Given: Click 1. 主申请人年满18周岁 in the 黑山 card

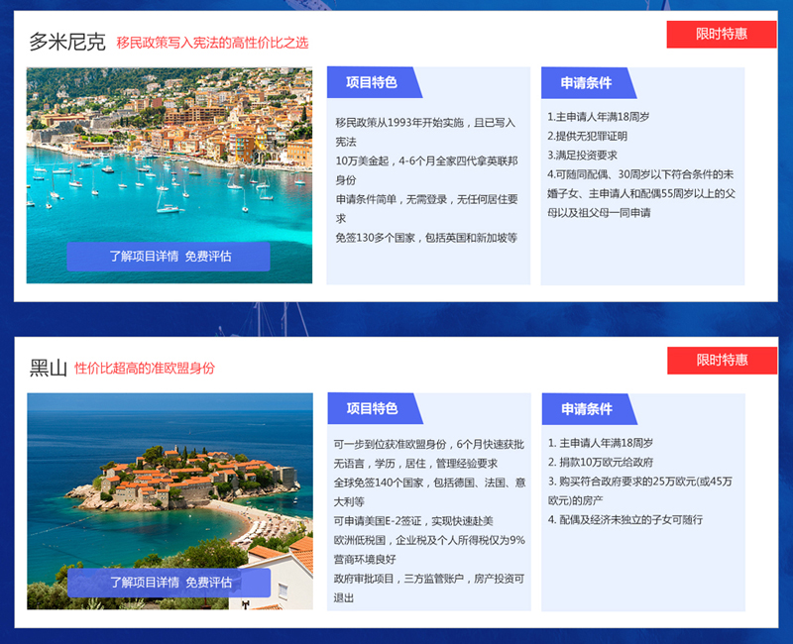Looking at the screenshot, I should tap(601, 443).
